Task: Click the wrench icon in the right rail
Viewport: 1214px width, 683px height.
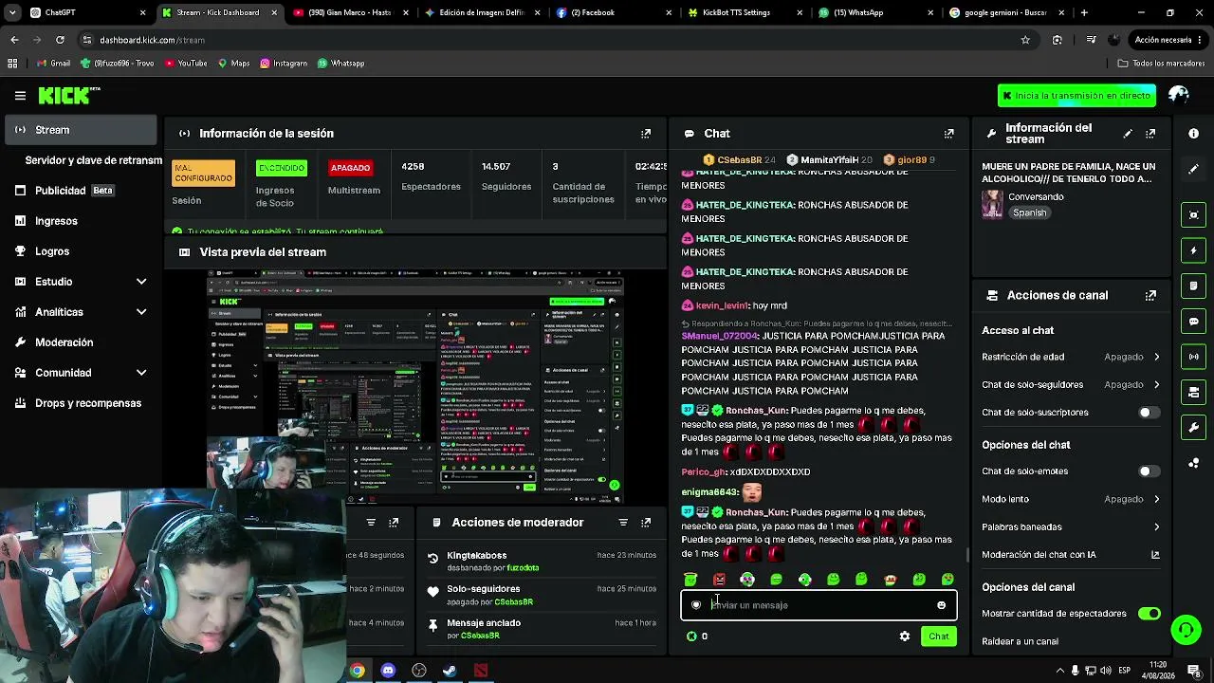Action: click(x=1193, y=428)
